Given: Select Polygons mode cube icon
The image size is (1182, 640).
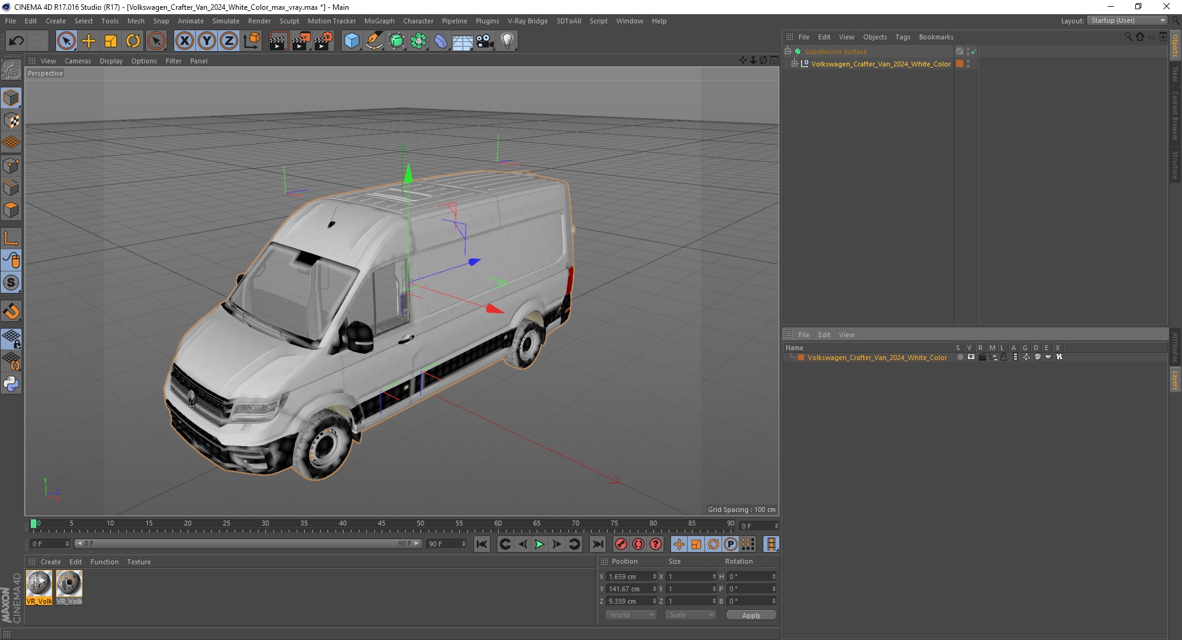Looking at the screenshot, I should (11, 210).
